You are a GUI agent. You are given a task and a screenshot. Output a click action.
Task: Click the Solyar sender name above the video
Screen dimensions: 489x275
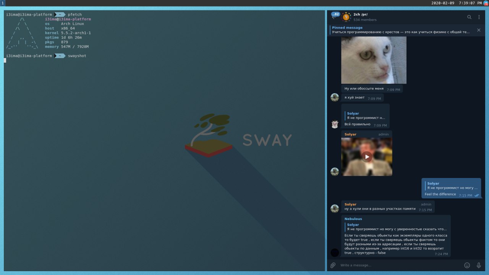[350, 134]
